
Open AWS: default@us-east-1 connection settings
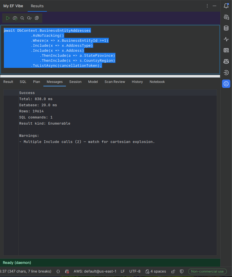[95, 271]
